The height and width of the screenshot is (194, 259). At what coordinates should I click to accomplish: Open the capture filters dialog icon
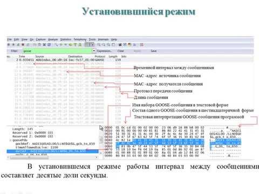point(120,45)
